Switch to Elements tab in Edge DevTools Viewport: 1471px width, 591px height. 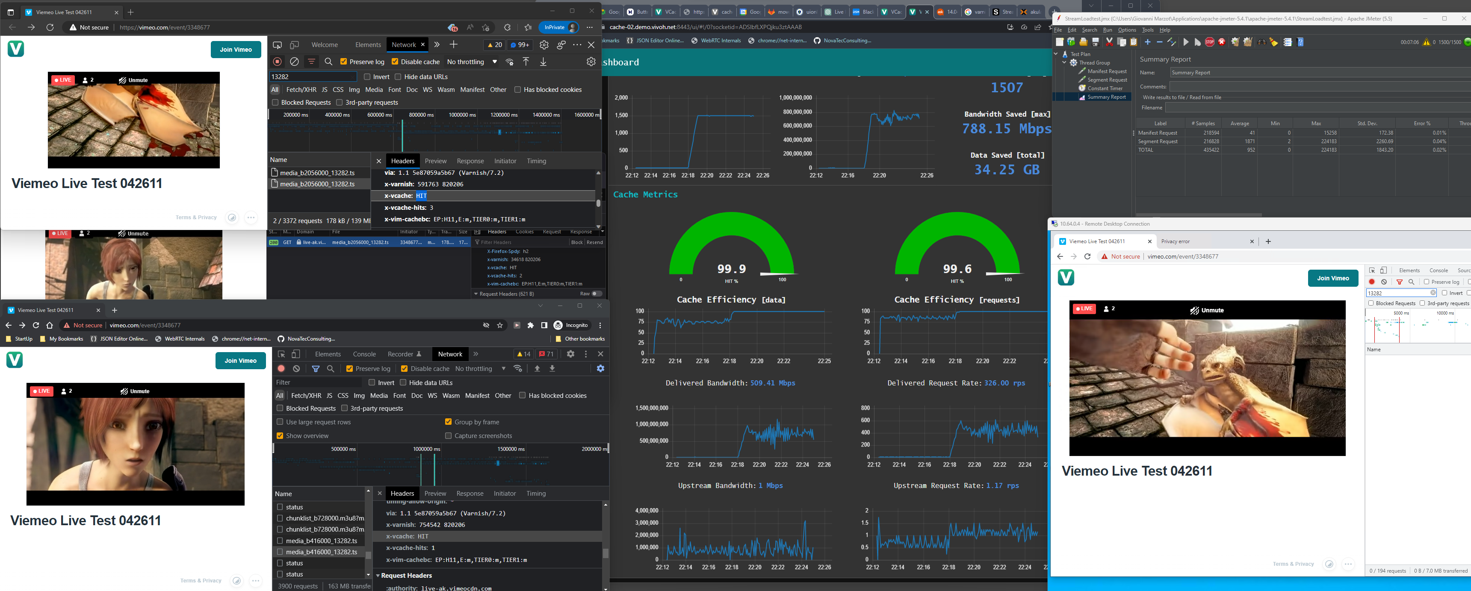[368, 45]
